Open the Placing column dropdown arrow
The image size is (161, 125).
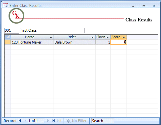107,38
